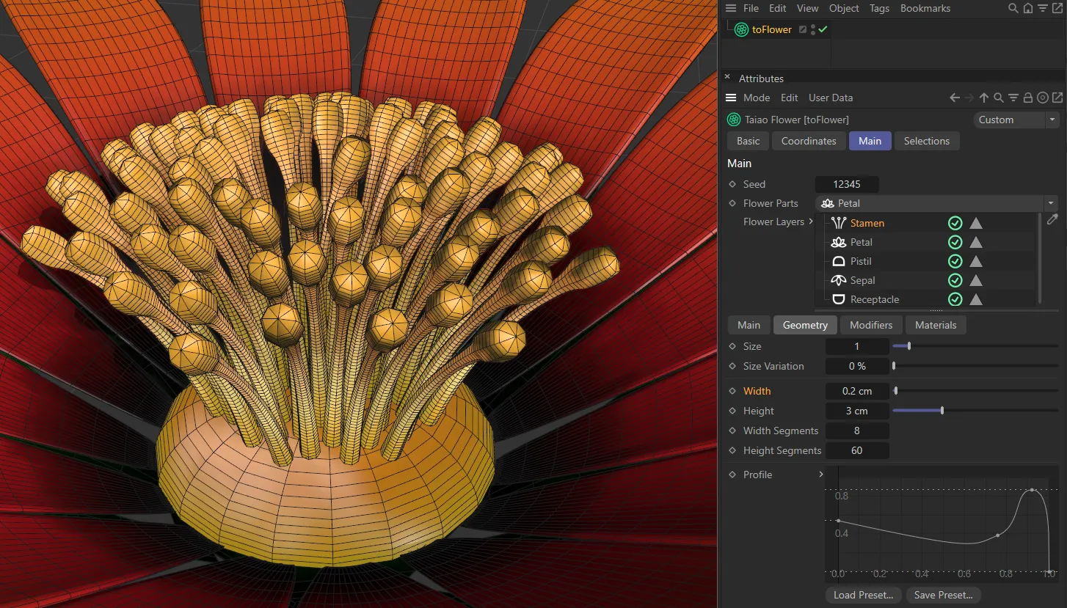Click the Sepal icon in the parts list
The image size is (1067, 608).
coord(837,280)
